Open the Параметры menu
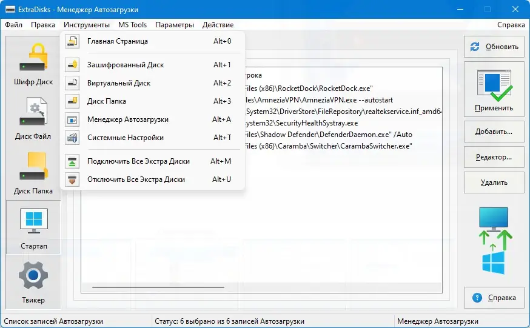Screen dimensions: 530x328 (175, 25)
